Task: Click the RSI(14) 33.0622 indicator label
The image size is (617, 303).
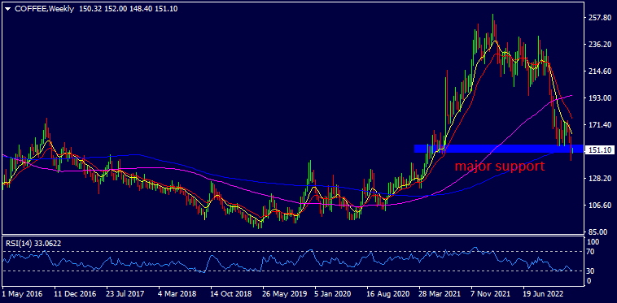Action: [x=33, y=244]
